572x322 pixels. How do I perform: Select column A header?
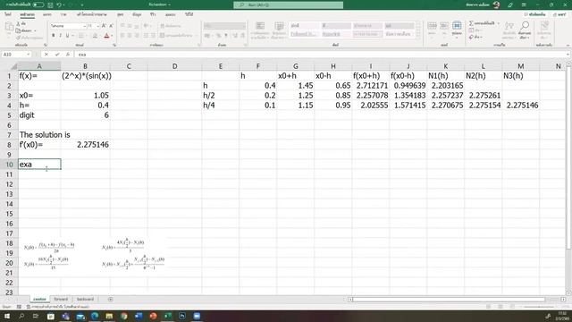click(39, 66)
